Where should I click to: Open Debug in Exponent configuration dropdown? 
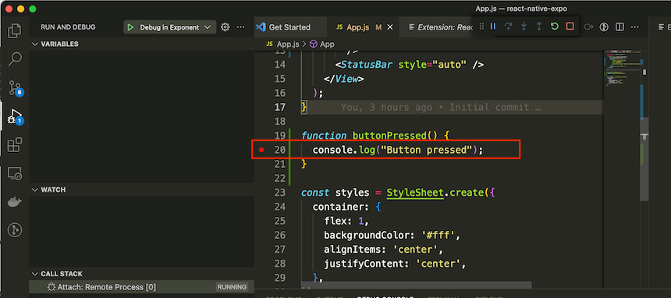click(169, 27)
